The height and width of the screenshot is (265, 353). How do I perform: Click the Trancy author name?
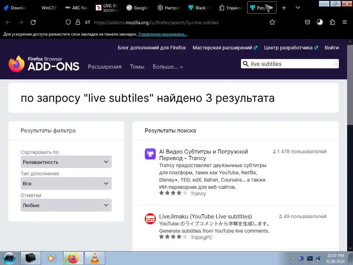click(x=198, y=194)
